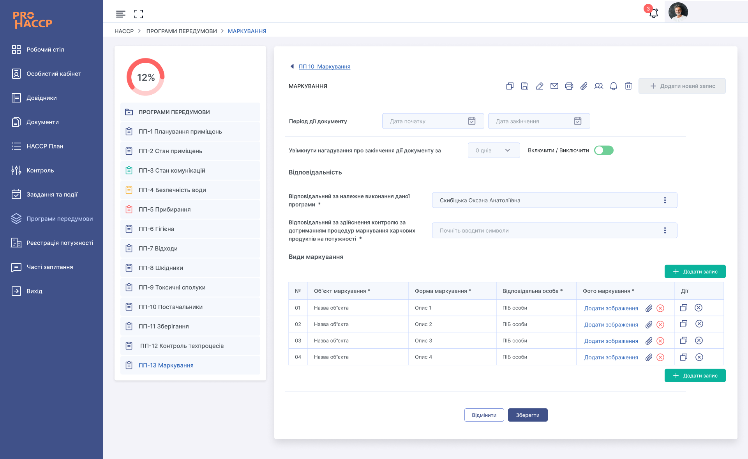The width and height of the screenshot is (748, 459).
Task: Open options for Скибіцька Оксана Анатоліївна field
Action: pos(665,200)
